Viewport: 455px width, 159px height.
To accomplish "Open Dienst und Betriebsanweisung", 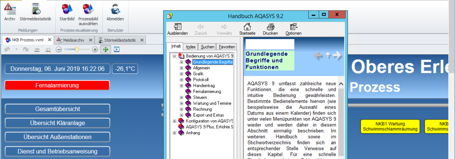I will click(x=58, y=151).
